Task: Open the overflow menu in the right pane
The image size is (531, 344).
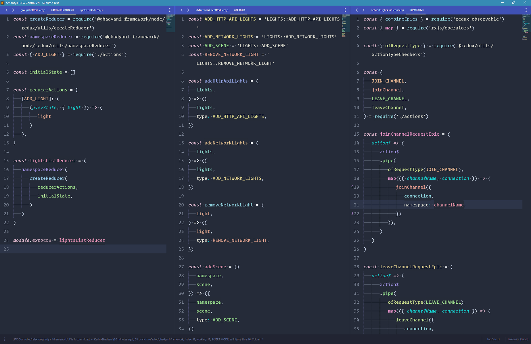Action: click(x=526, y=10)
